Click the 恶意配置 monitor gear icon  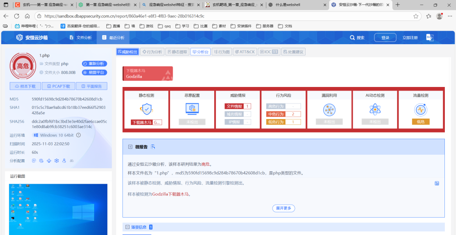point(192,109)
